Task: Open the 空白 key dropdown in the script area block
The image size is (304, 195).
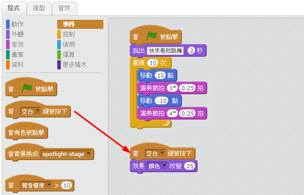Action: pyautogui.click(x=155, y=153)
